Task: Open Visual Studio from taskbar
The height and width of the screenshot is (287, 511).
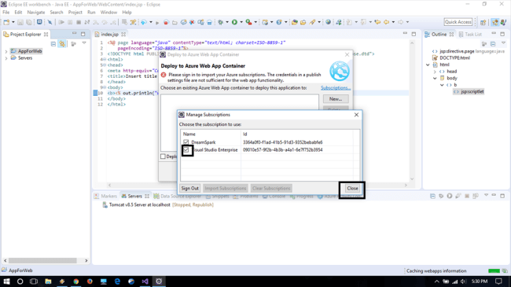Action: [x=145, y=281]
